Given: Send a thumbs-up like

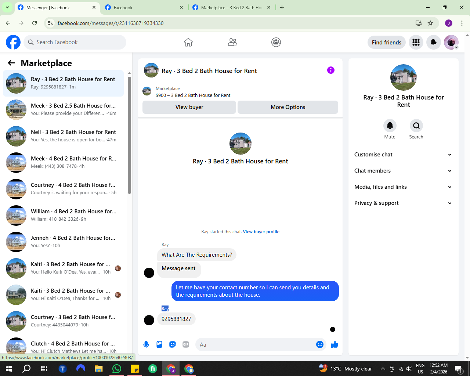Looking at the screenshot, I should click(x=335, y=344).
